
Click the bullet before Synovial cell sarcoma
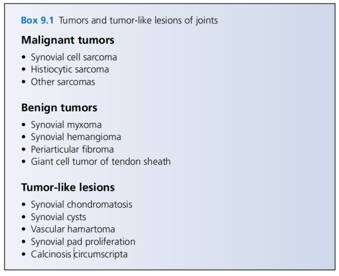[24, 58]
